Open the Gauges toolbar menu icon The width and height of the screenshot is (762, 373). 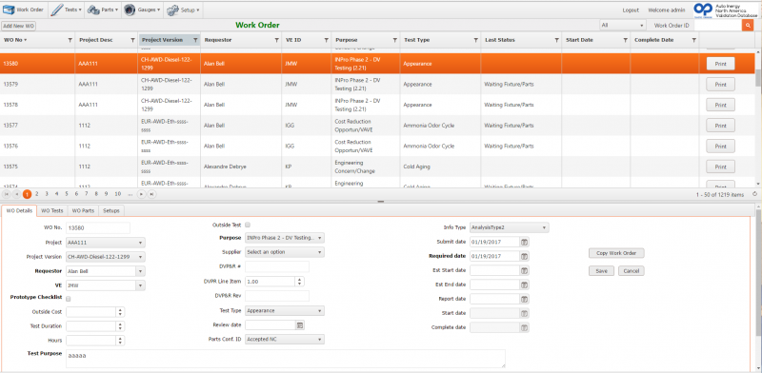129,10
